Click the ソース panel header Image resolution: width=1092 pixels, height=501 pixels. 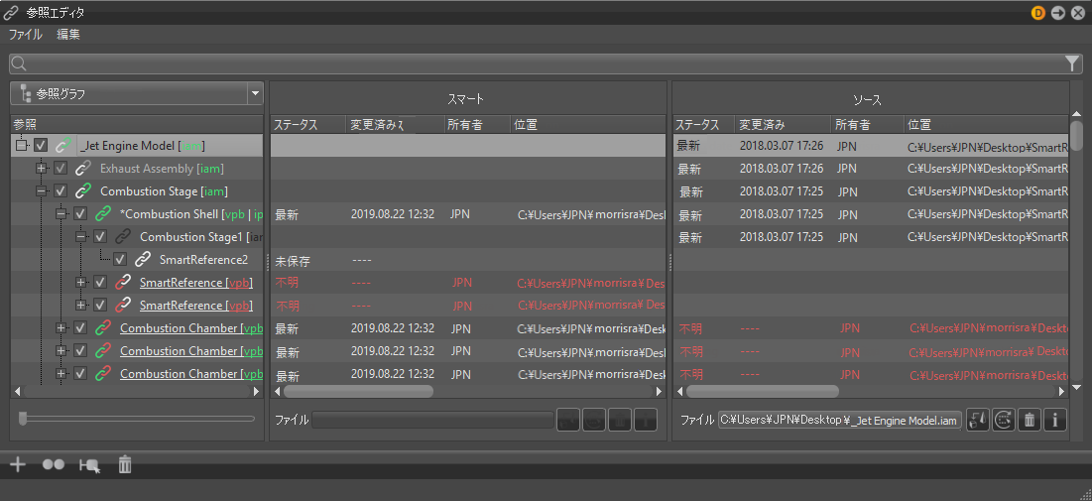(x=868, y=99)
